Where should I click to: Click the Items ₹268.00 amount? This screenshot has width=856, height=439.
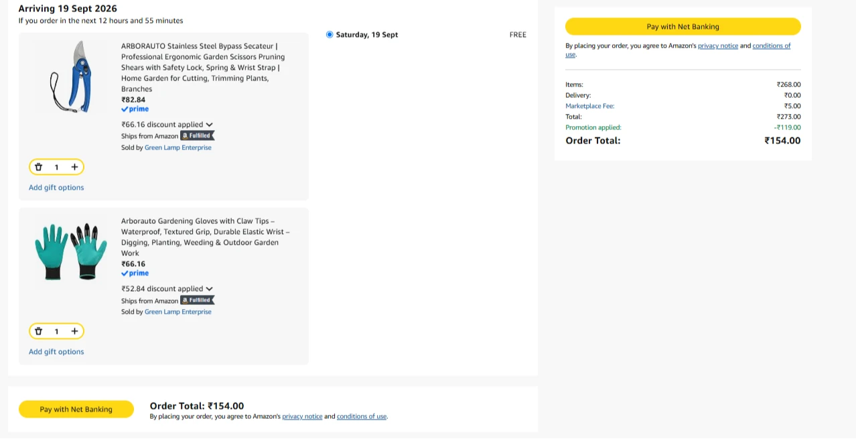pyautogui.click(x=788, y=84)
